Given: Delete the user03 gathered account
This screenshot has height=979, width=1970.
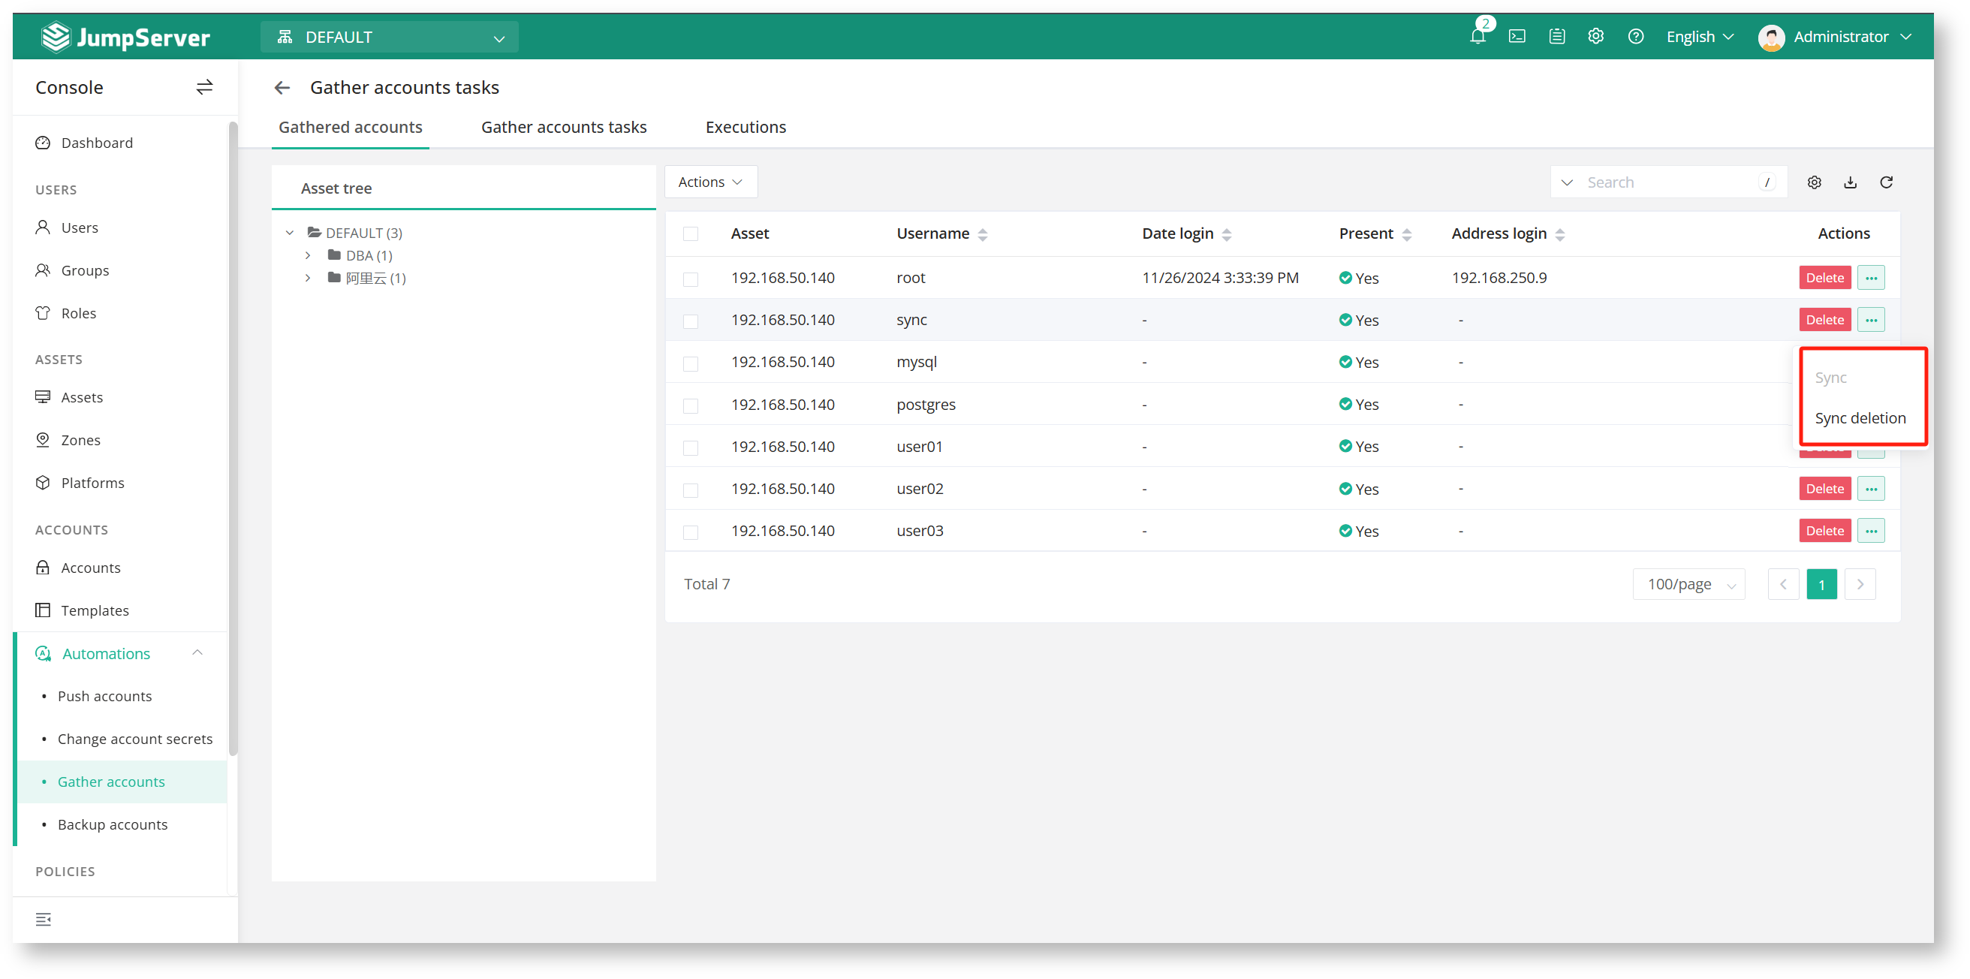Looking at the screenshot, I should click(1824, 531).
